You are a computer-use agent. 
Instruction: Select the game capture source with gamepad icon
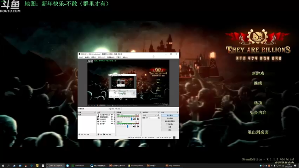[106, 121]
